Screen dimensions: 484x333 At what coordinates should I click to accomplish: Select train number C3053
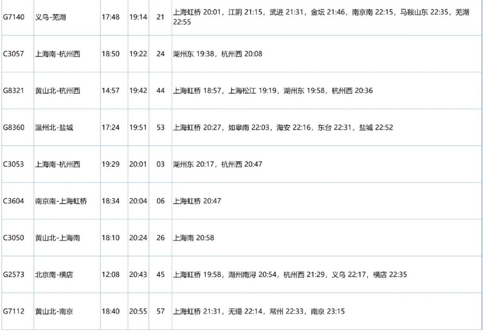click(x=13, y=164)
